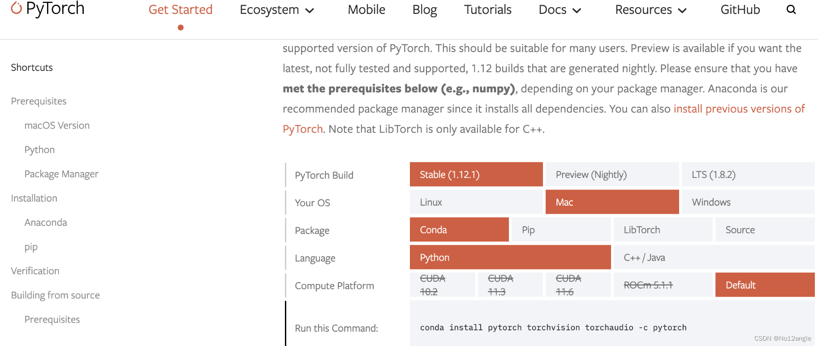Jump to Installation section
The image size is (818, 346).
pos(34,198)
